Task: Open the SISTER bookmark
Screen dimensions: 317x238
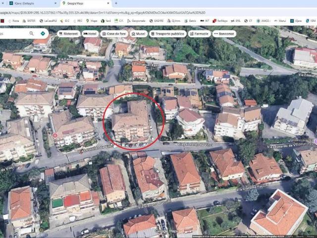Action: click(29, 21)
